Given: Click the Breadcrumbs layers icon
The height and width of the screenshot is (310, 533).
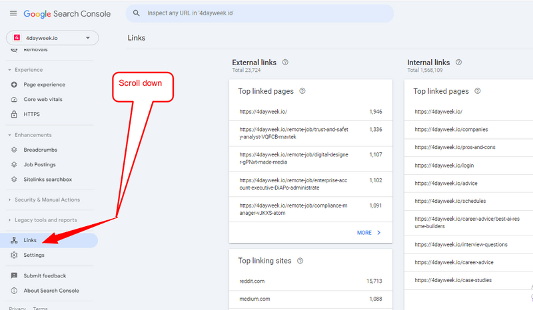Looking at the screenshot, I should pyautogui.click(x=14, y=150).
